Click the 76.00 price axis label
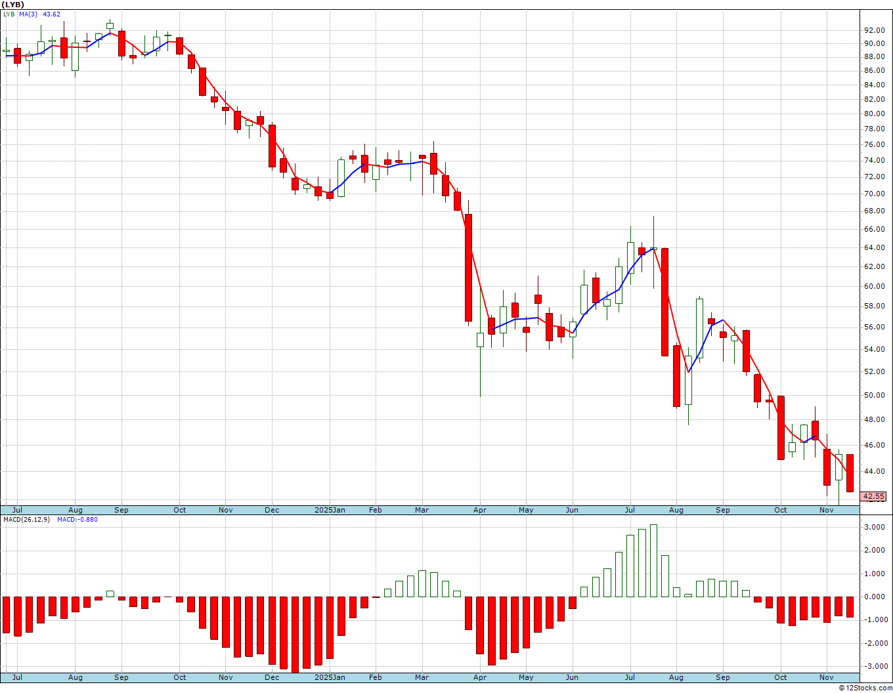The height and width of the screenshot is (693, 893). pyautogui.click(x=873, y=144)
